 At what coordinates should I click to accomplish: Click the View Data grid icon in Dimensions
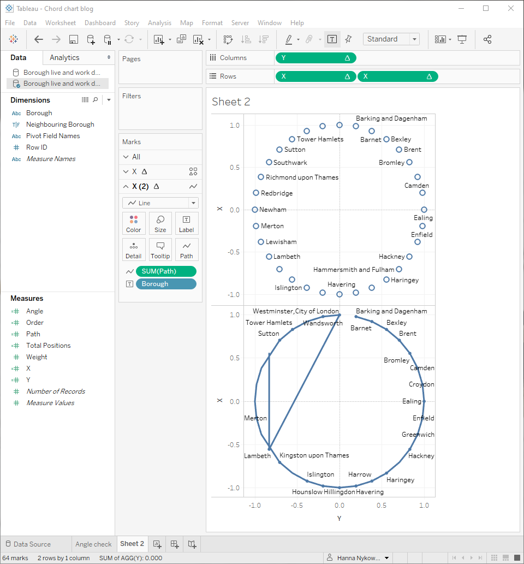tap(85, 99)
